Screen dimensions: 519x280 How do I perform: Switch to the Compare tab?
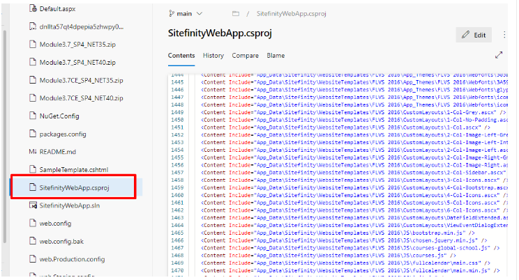coord(245,56)
